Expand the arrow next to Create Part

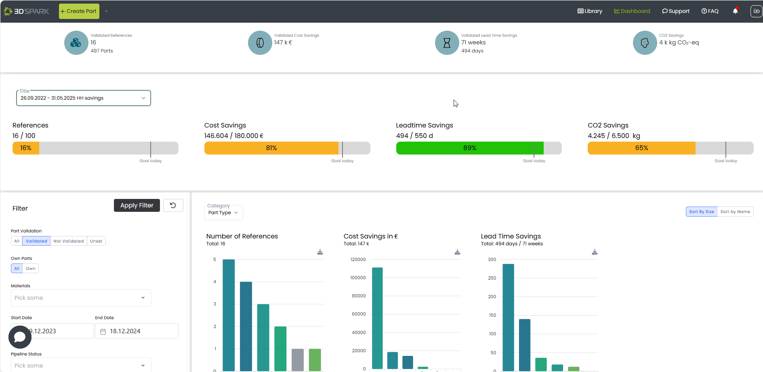click(106, 11)
